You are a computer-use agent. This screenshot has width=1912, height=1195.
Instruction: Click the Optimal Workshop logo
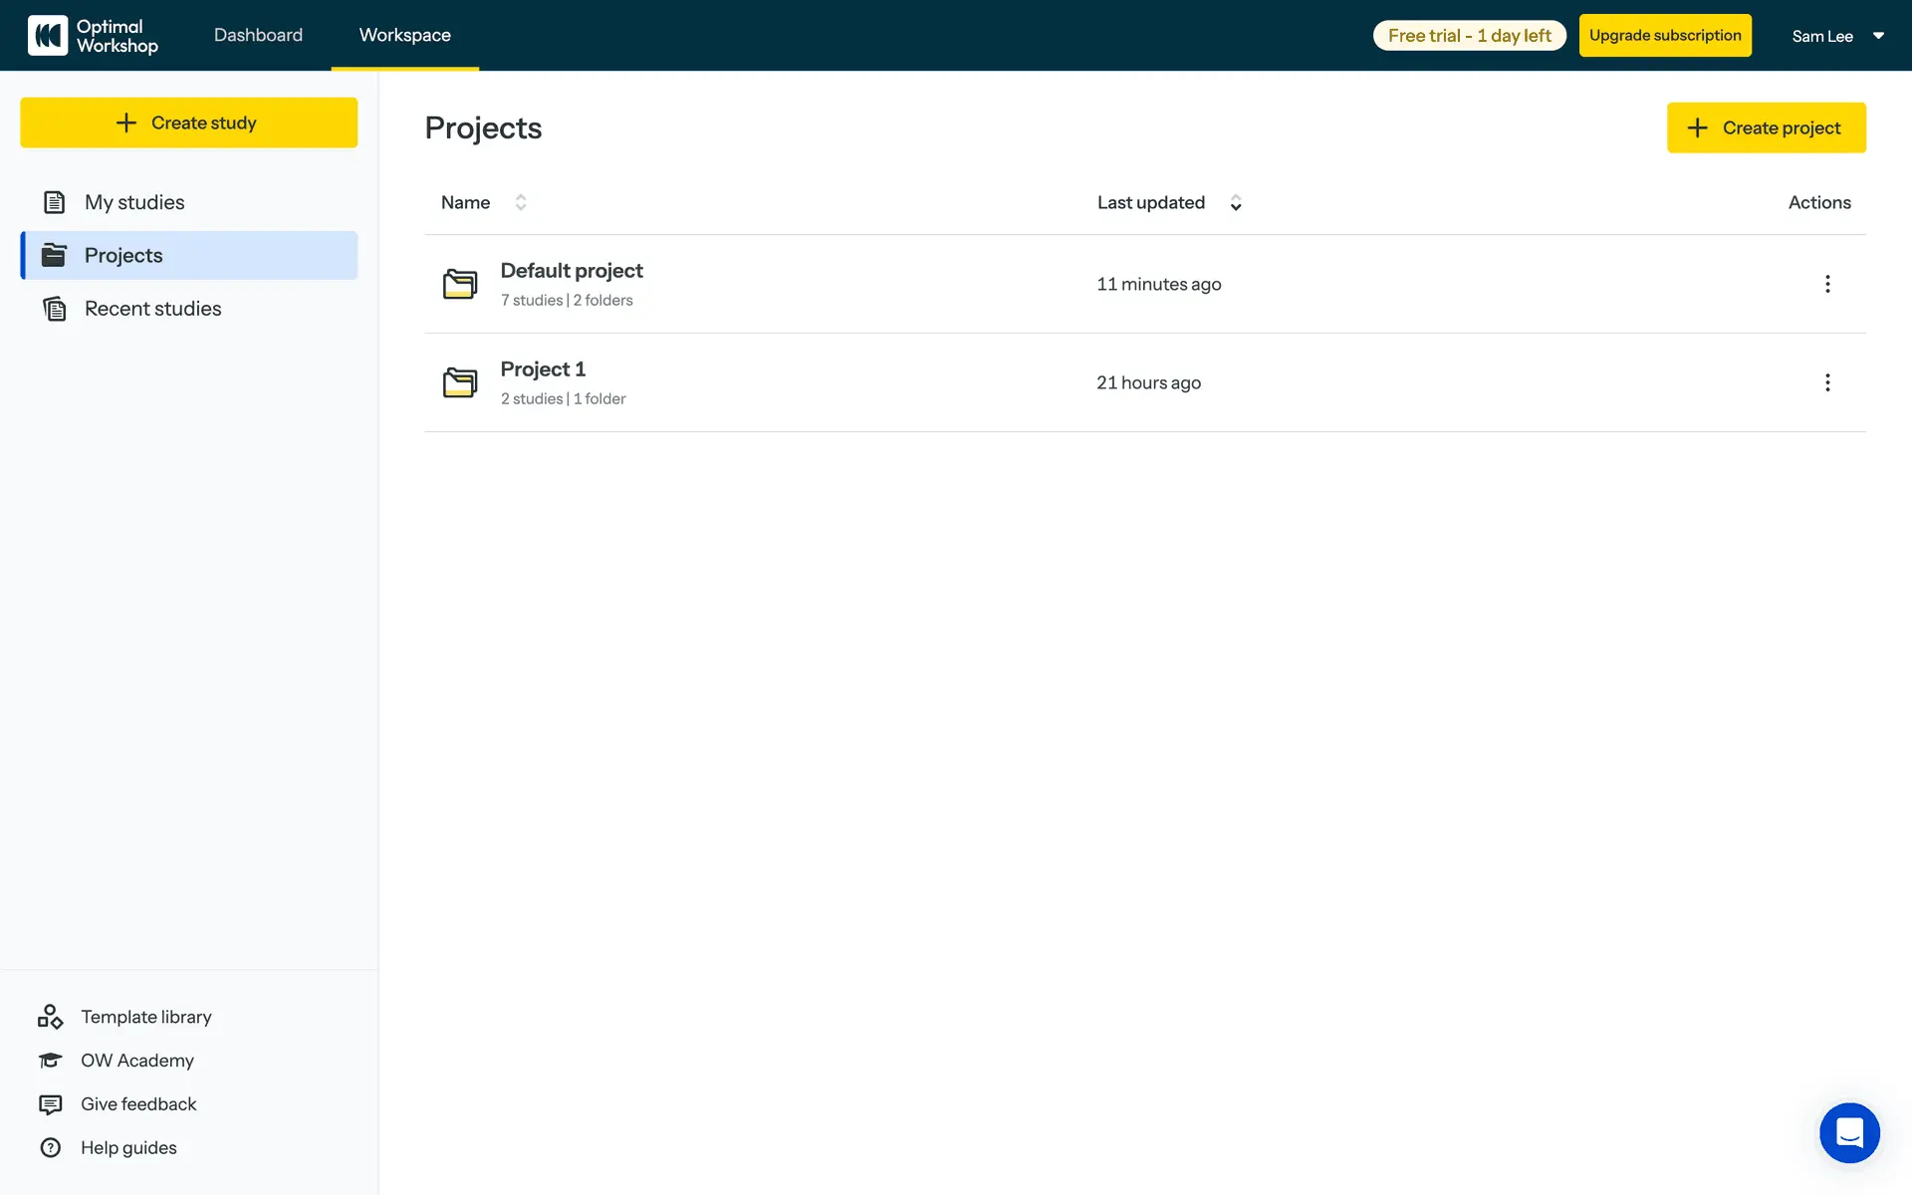coord(93,36)
